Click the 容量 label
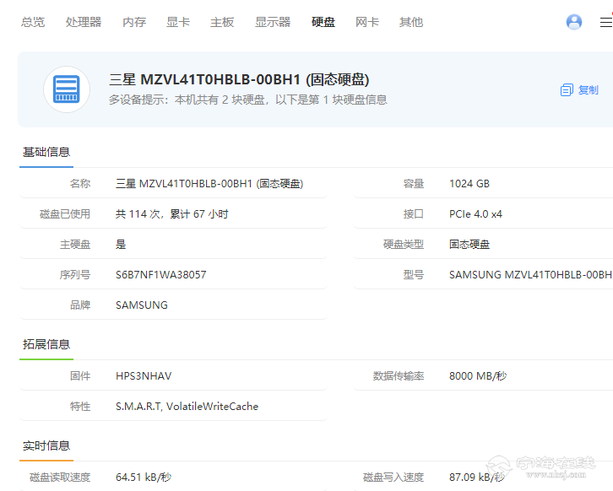Viewport: 613px width, 491px height. pos(414,184)
